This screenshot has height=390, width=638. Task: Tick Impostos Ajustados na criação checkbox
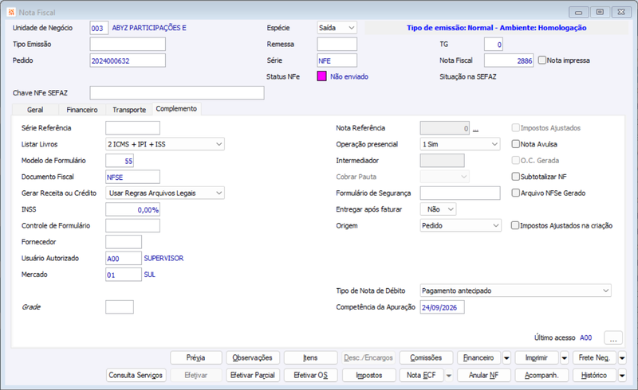coord(515,225)
